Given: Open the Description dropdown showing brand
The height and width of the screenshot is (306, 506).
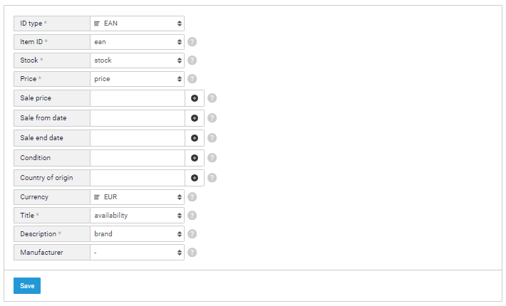Looking at the screenshot, I should pos(137,233).
